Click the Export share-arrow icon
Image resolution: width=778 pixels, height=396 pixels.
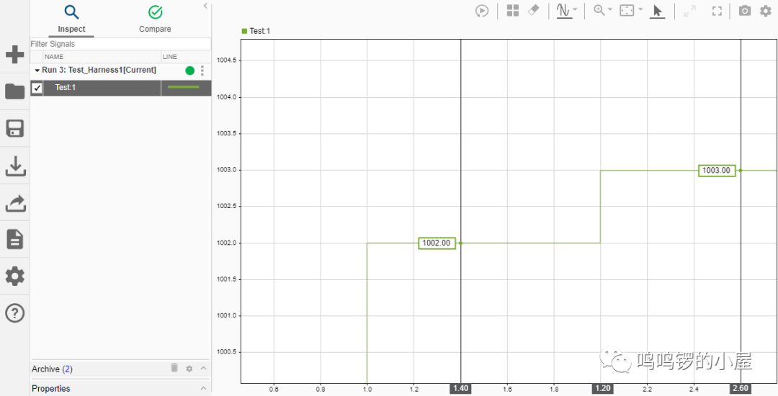click(x=15, y=203)
